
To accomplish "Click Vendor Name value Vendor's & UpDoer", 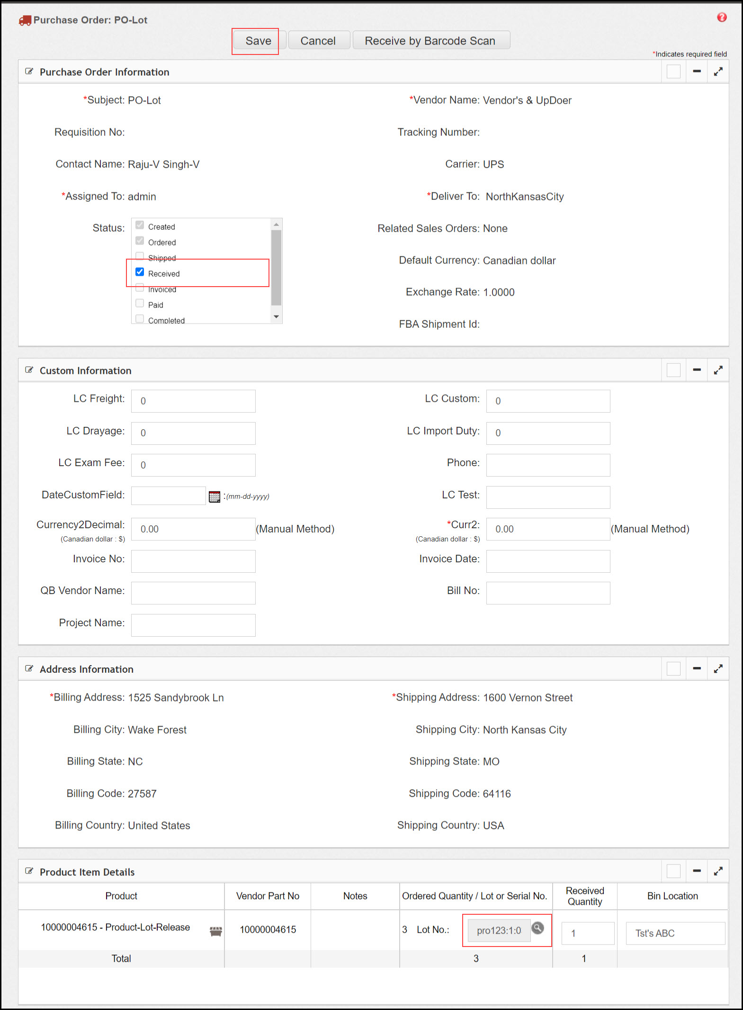I will tap(527, 100).
